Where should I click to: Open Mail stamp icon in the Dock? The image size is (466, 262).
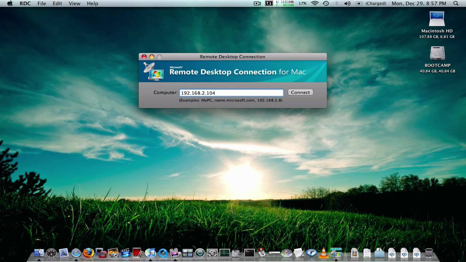click(x=64, y=253)
